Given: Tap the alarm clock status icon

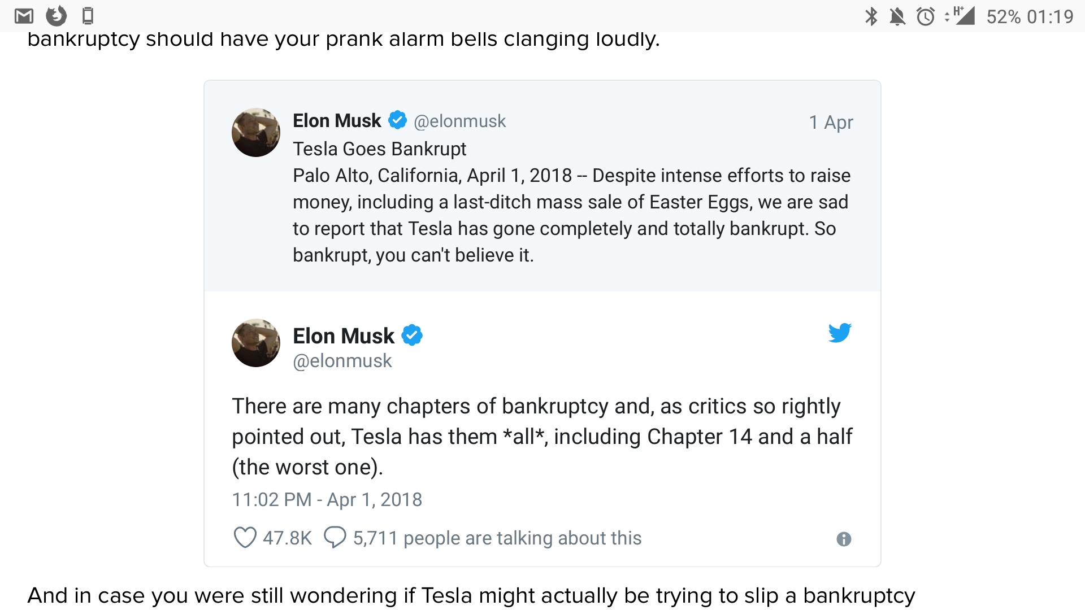Looking at the screenshot, I should (925, 16).
